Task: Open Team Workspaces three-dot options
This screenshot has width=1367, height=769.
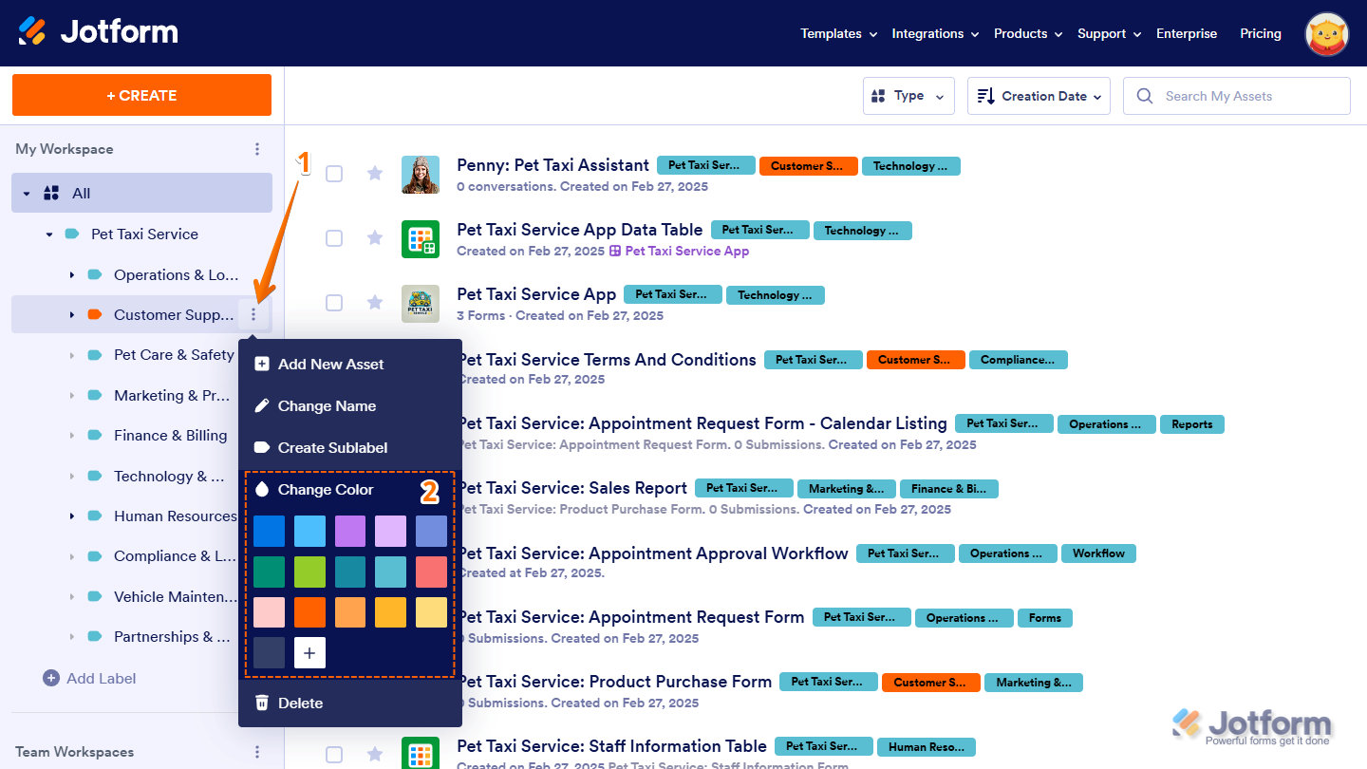Action: coord(256,752)
